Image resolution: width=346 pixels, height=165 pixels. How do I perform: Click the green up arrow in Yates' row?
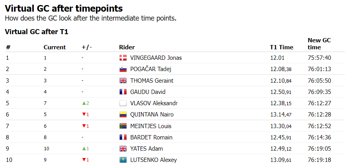(x=83, y=149)
